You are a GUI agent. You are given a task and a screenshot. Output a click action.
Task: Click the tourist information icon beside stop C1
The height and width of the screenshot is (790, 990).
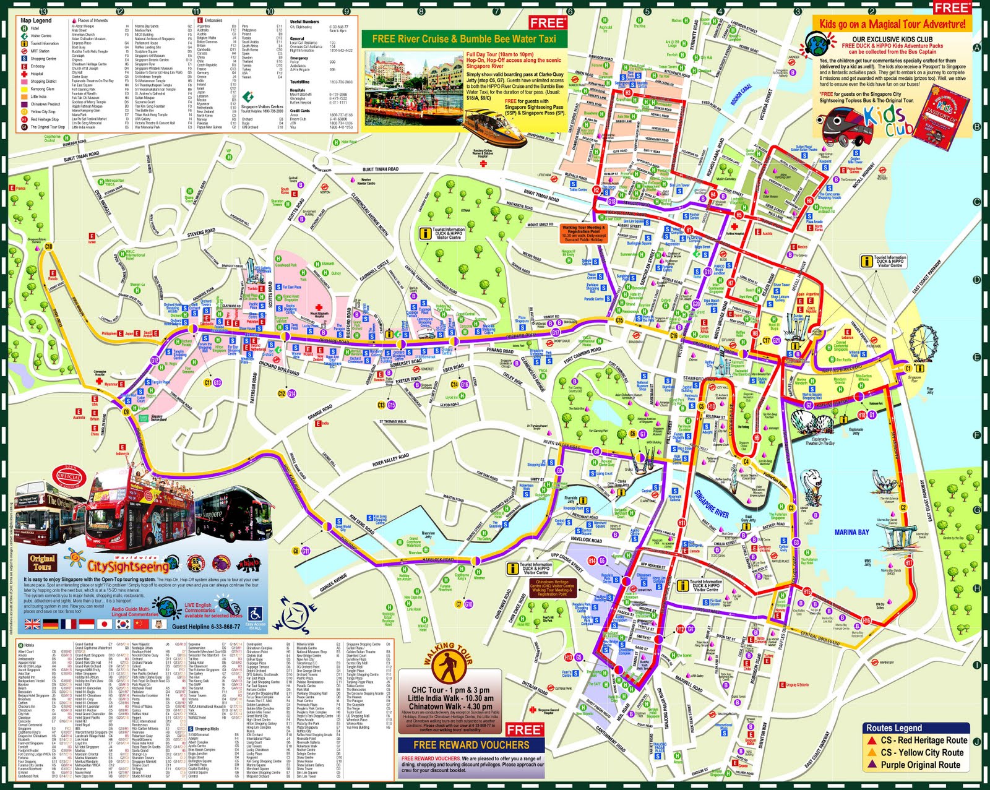click(920, 368)
